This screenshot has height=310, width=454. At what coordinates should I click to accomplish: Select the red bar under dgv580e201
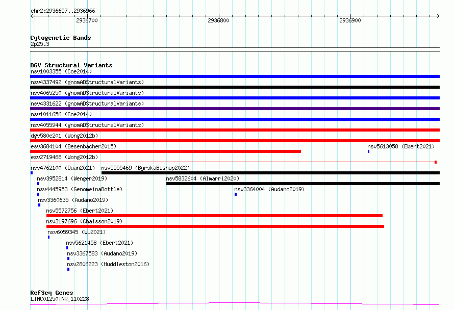[x=235, y=141]
